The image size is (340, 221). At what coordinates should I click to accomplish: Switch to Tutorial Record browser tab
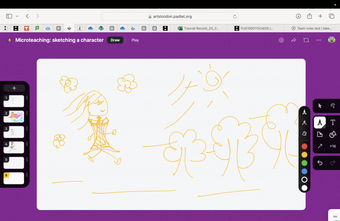tap(199, 28)
